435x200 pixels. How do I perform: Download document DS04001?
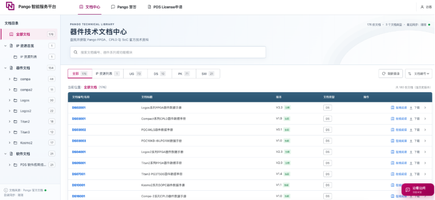(x=415, y=152)
